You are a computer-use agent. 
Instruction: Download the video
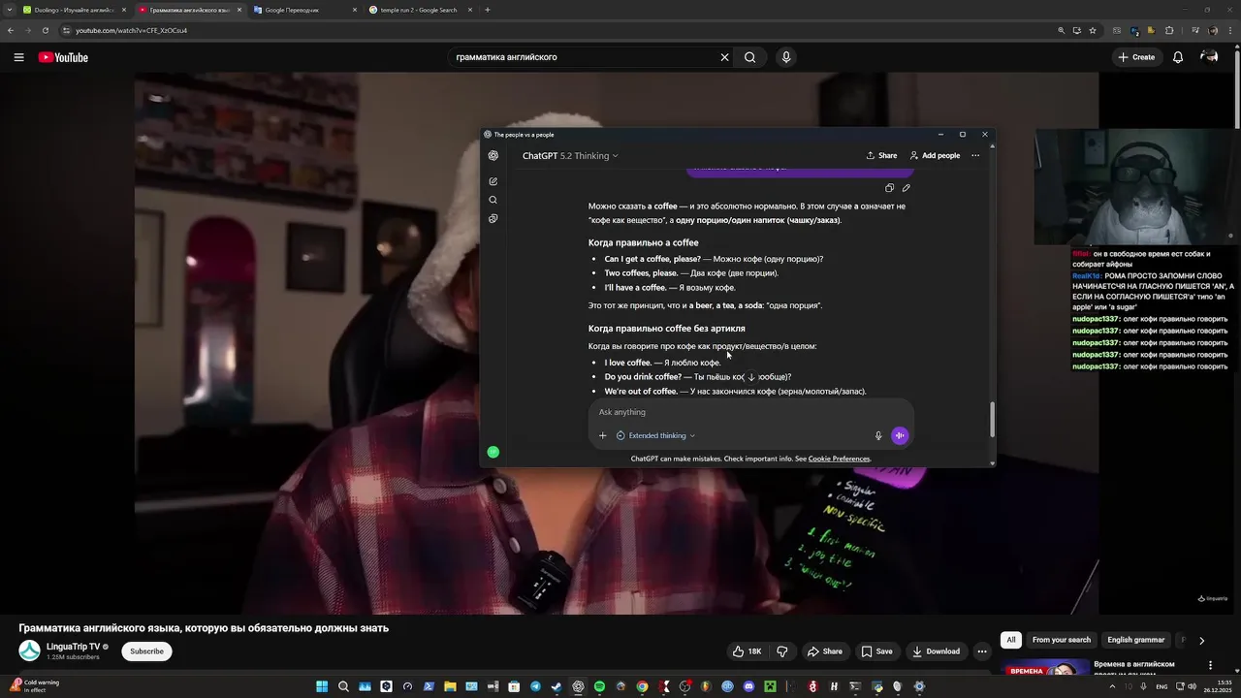(x=936, y=651)
